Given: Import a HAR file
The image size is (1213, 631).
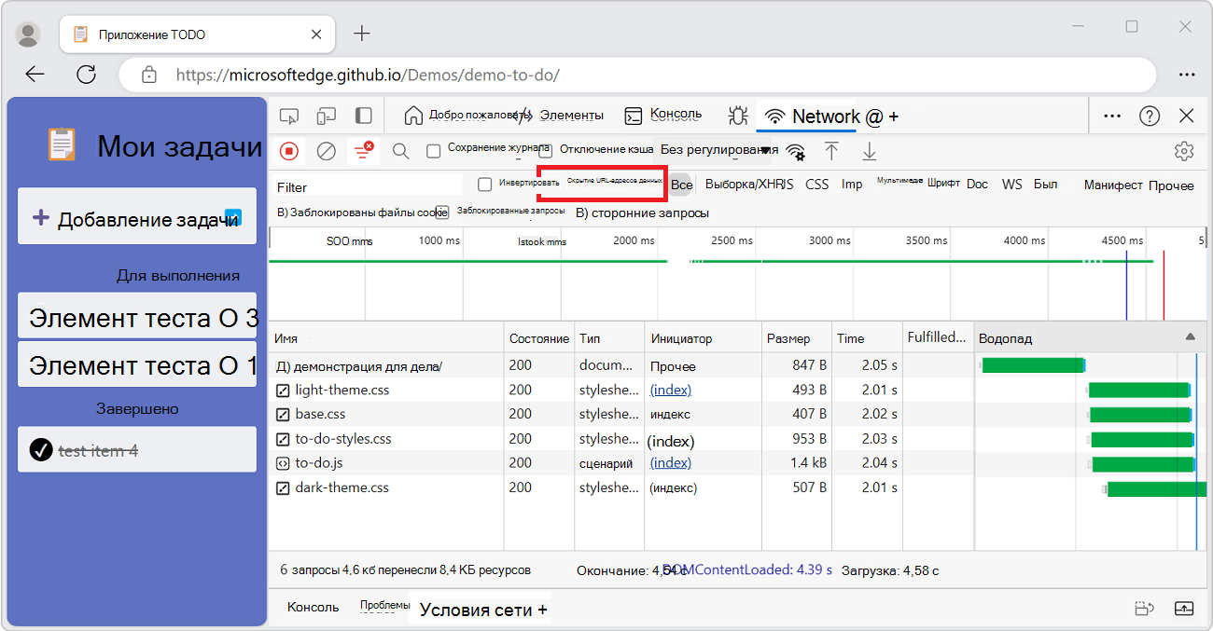Looking at the screenshot, I should point(831,150).
